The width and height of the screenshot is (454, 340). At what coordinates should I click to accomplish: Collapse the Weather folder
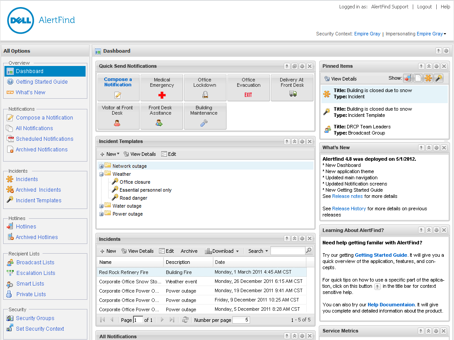(102, 174)
